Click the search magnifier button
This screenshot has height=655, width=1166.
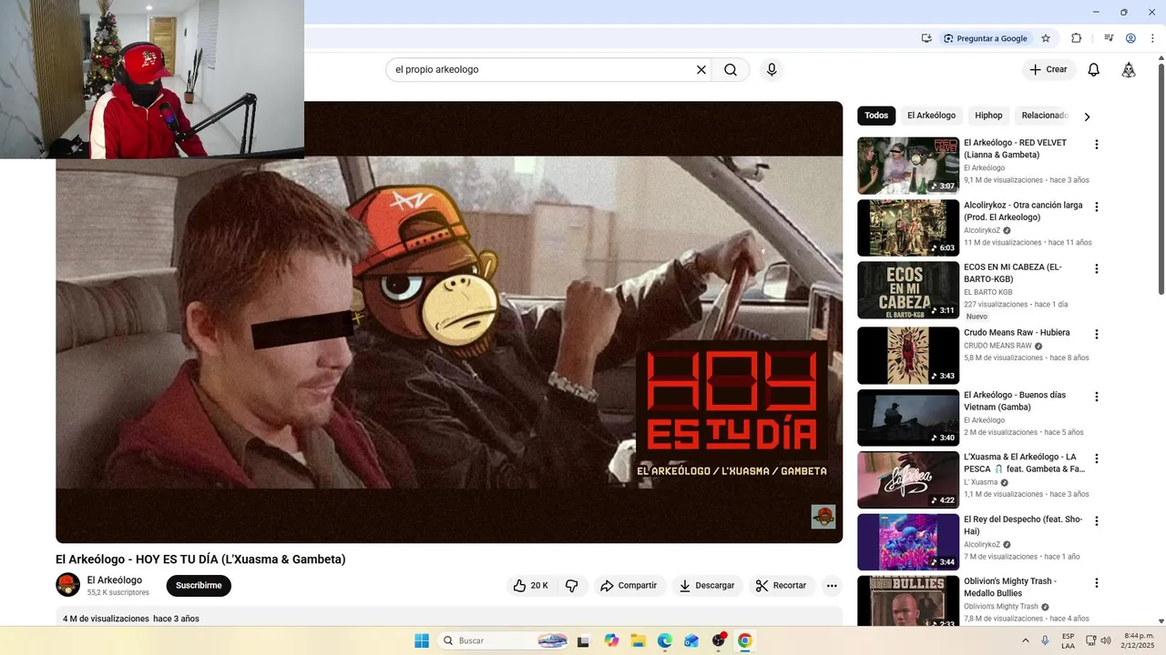731,69
